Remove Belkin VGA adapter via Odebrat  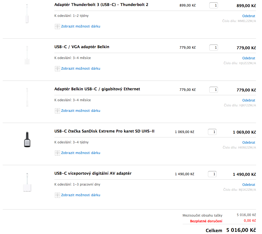pos(249,58)
